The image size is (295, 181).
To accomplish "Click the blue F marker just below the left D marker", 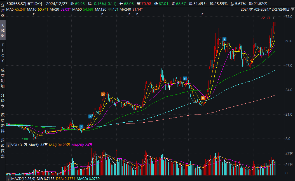I will pyautogui.click(x=90, y=116).
